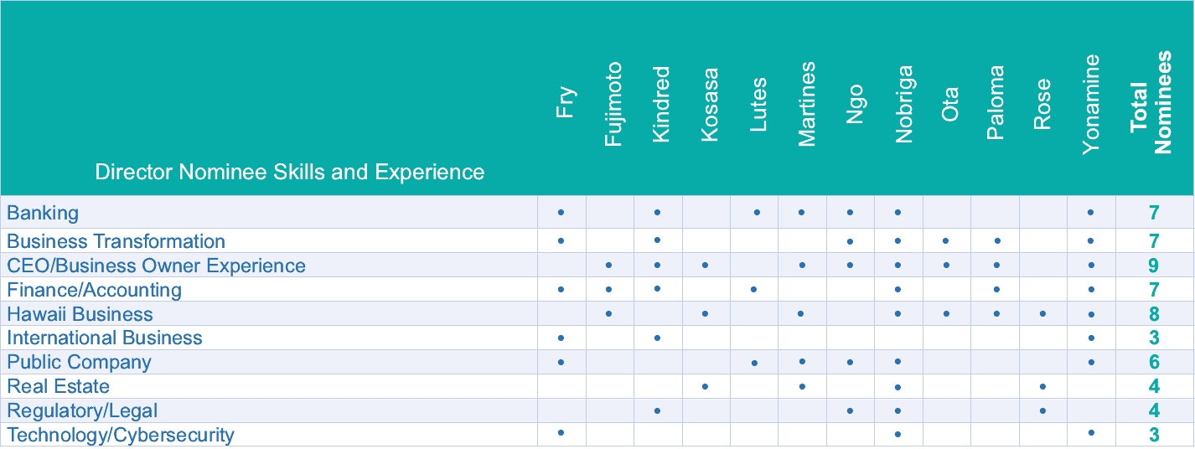Image resolution: width=1195 pixels, height=449 pixels.
Task: Click the Banking row label
Action: click(43, 213)
